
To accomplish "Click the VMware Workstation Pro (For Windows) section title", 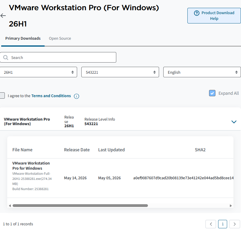I will pos(27,122).
